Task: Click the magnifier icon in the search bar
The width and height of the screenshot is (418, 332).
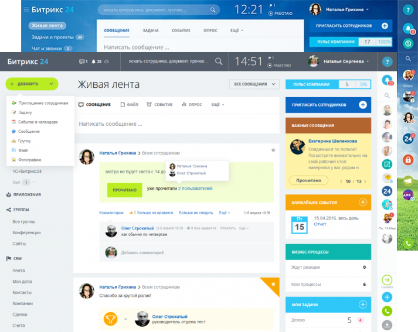Action: (x=219, y=61)
